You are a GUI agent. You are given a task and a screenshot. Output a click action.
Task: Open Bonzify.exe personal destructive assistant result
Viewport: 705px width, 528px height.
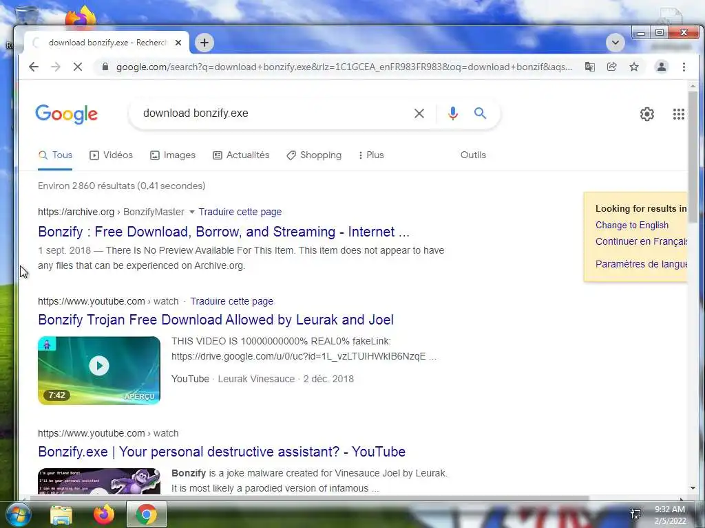click(222, 452)
